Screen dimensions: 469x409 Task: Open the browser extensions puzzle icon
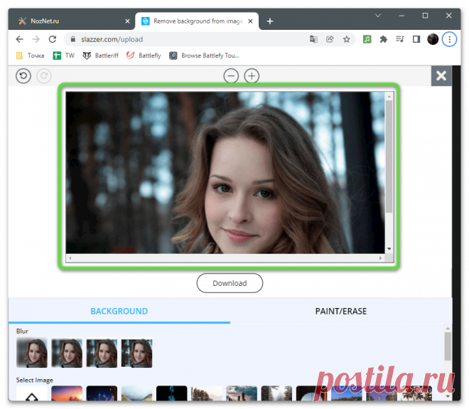pos(384,39)
